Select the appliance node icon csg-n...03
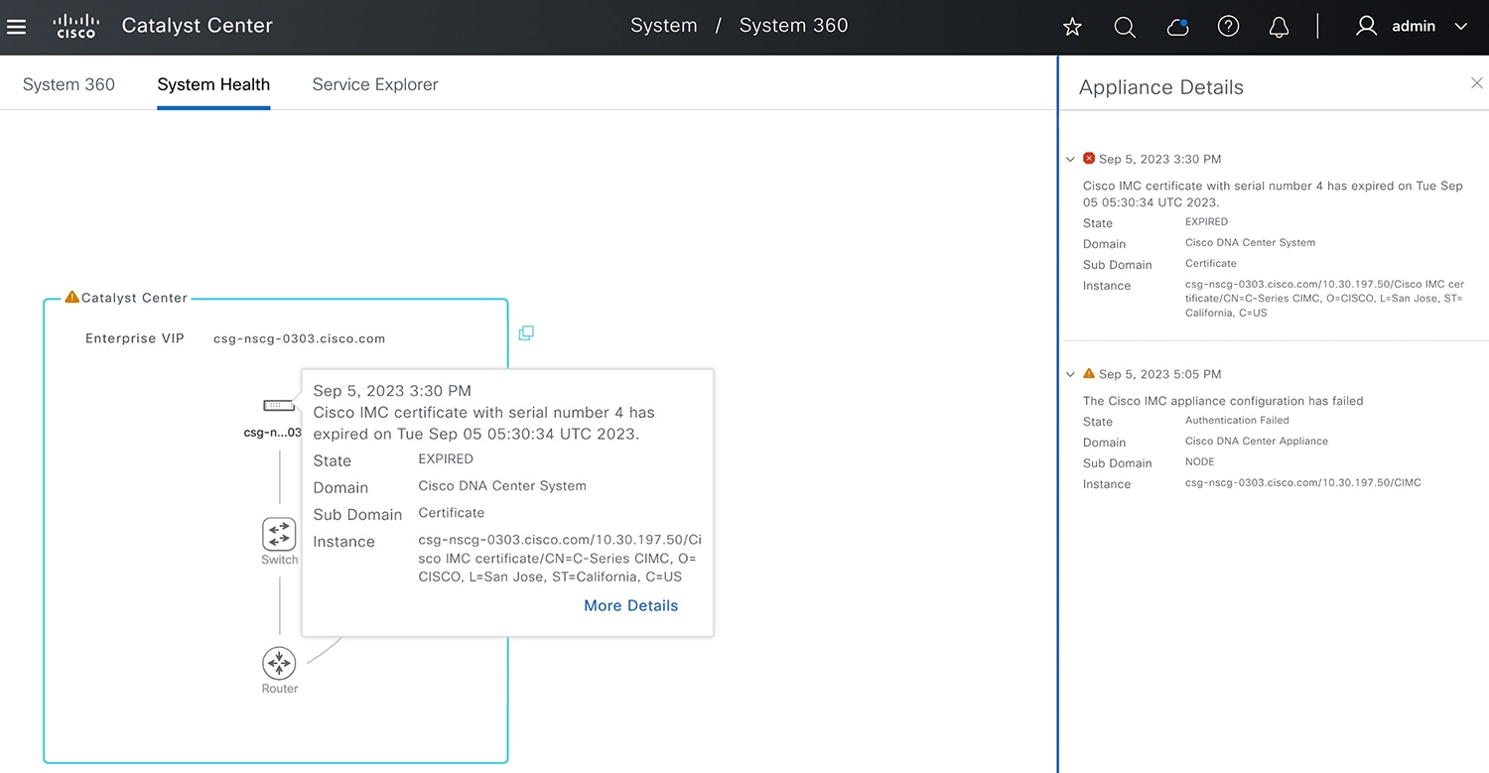Image resolution: width=1489 pixels, height=773 pixels. [x=279, y=406]
